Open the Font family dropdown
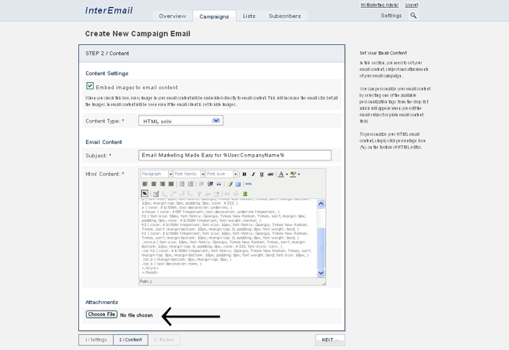Image resolution: width=509 pixels, height=350 pixels. 189,174
